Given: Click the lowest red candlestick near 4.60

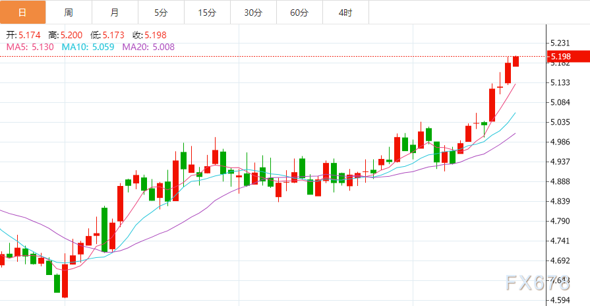Looking at the screenshot, I should 65,281.
